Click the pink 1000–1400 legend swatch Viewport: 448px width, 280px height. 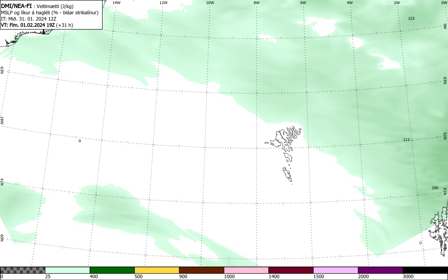[246, 270]
